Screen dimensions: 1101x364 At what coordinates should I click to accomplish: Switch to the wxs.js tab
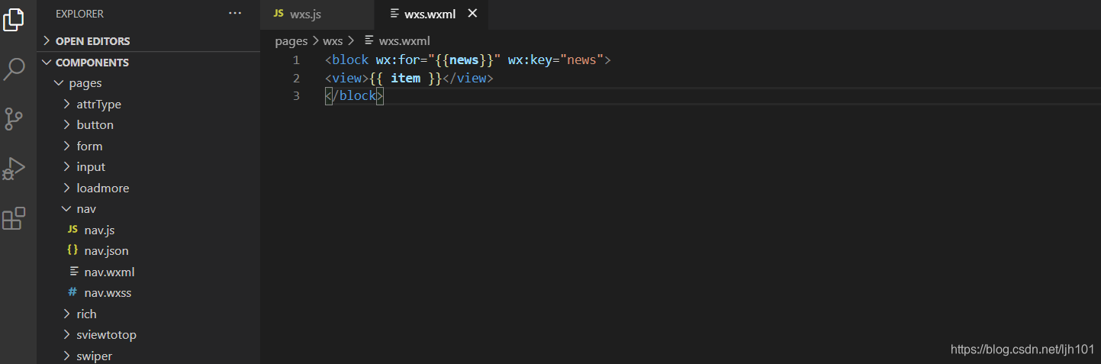coord(317,14)
